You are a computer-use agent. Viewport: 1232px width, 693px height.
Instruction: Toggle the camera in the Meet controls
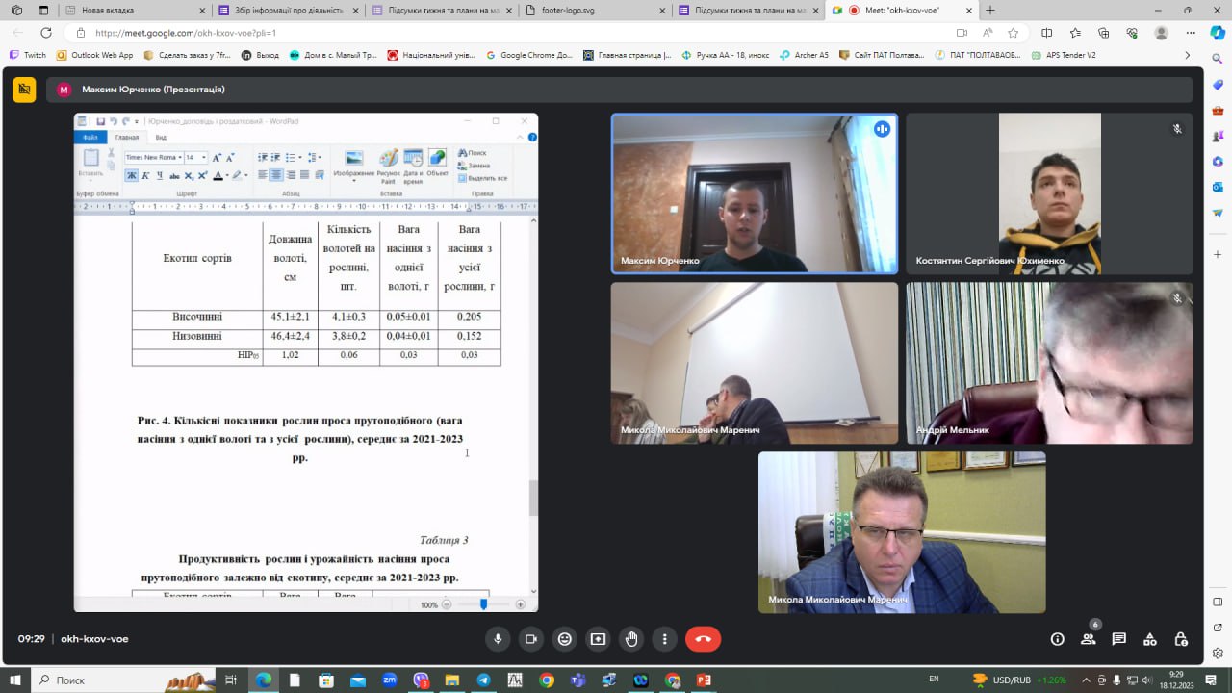pos(530,638)
